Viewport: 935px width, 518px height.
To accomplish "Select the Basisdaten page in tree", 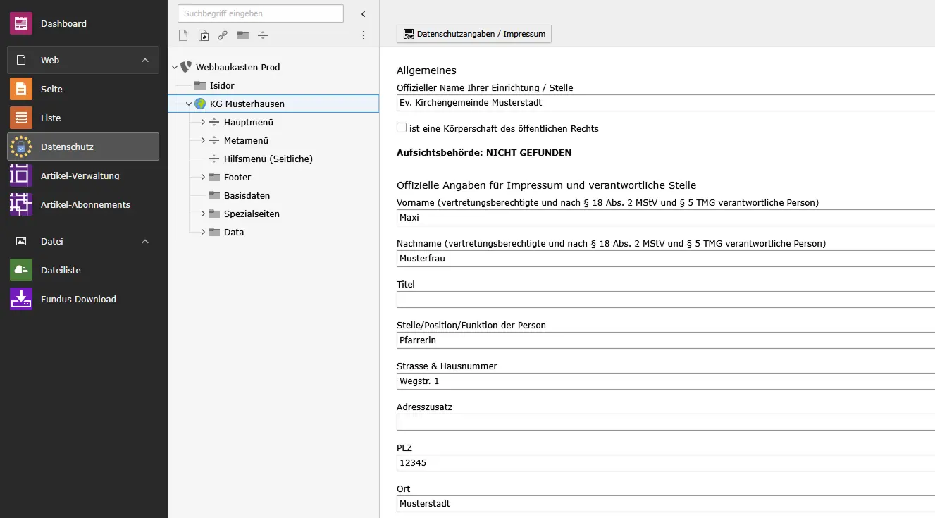I will [247, 195].
